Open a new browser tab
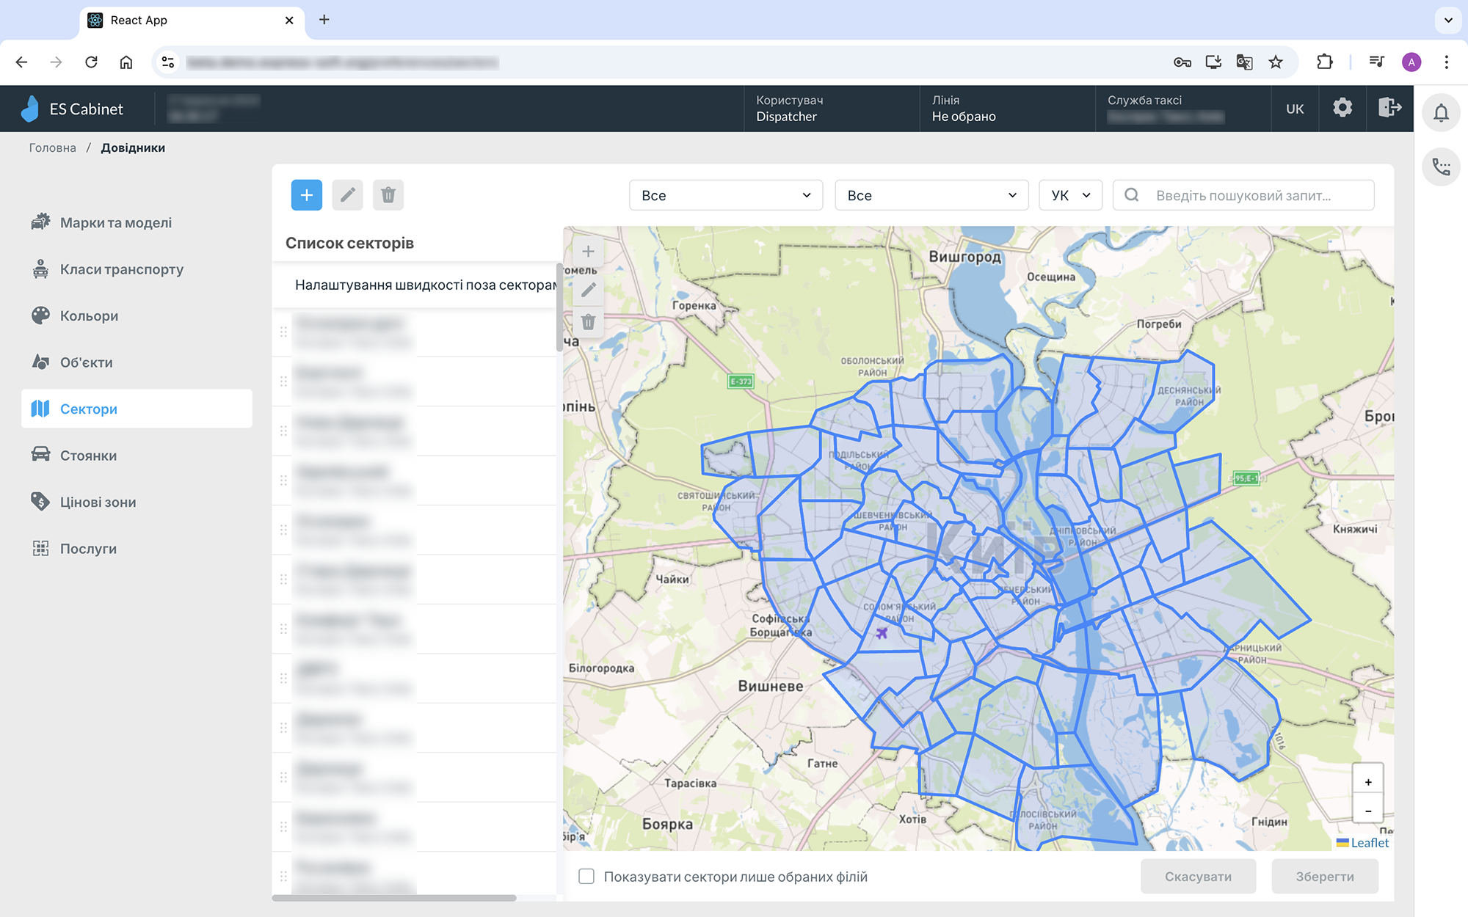The height and width of the screenshot is (917, 1468). coord(324,20)
